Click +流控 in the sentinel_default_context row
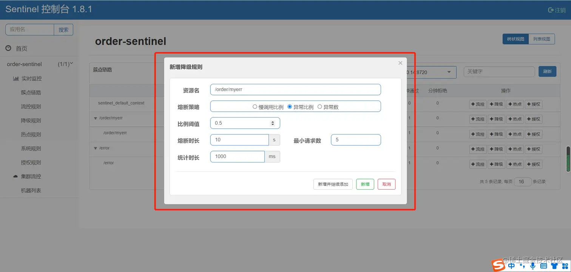Screen dimensions: 571x272 point(478,104)
